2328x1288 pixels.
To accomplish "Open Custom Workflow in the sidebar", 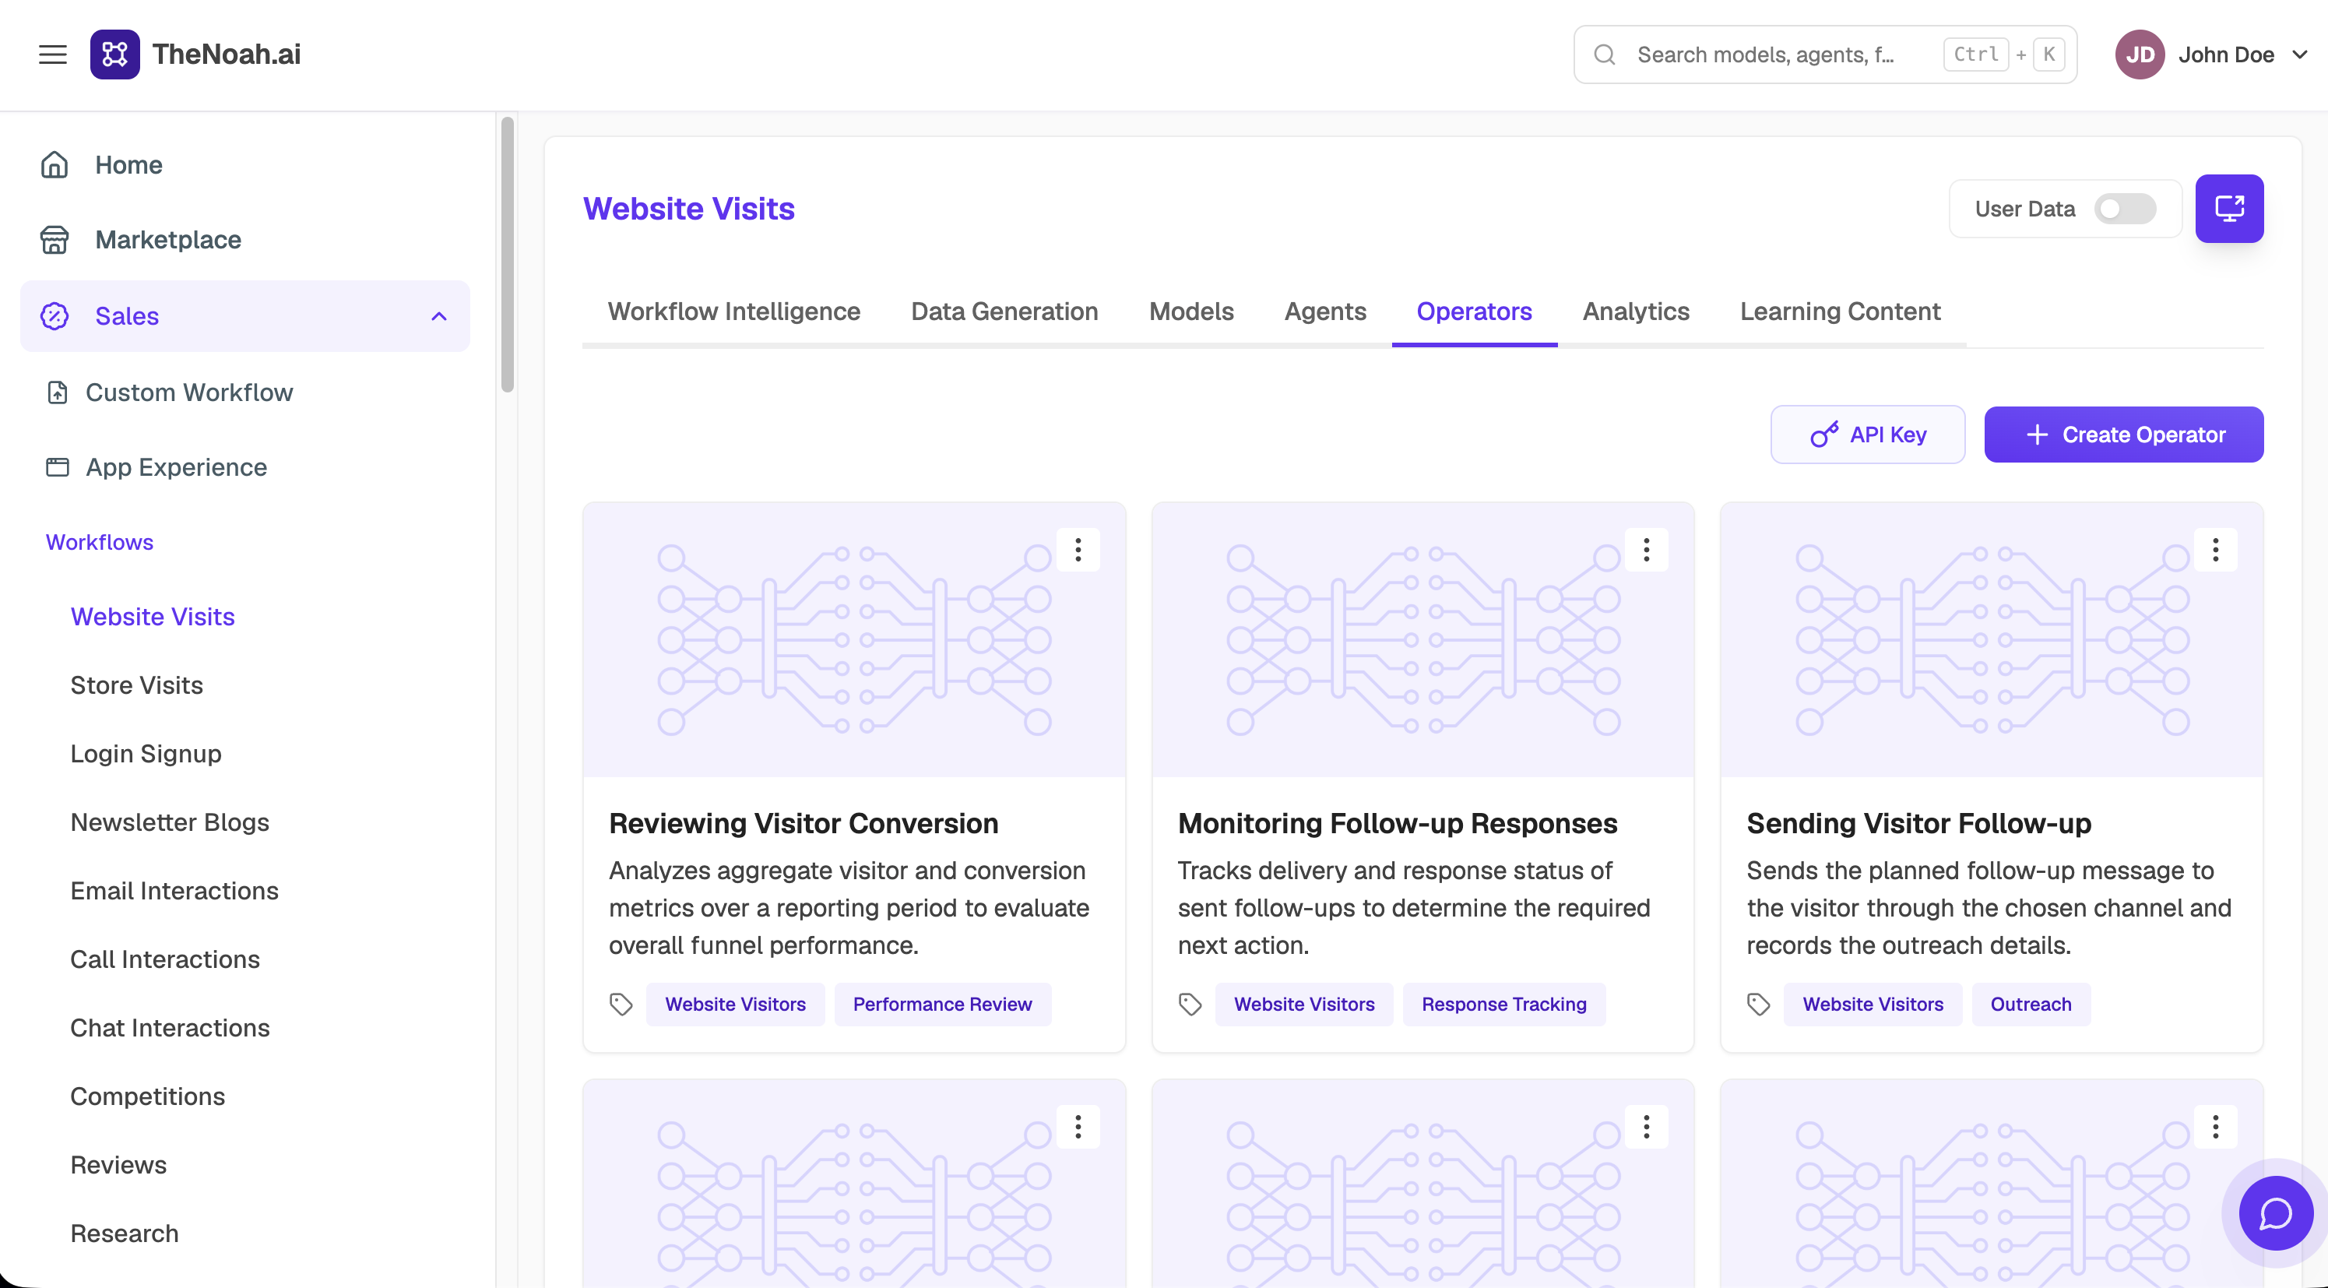I will click(245, 392).
